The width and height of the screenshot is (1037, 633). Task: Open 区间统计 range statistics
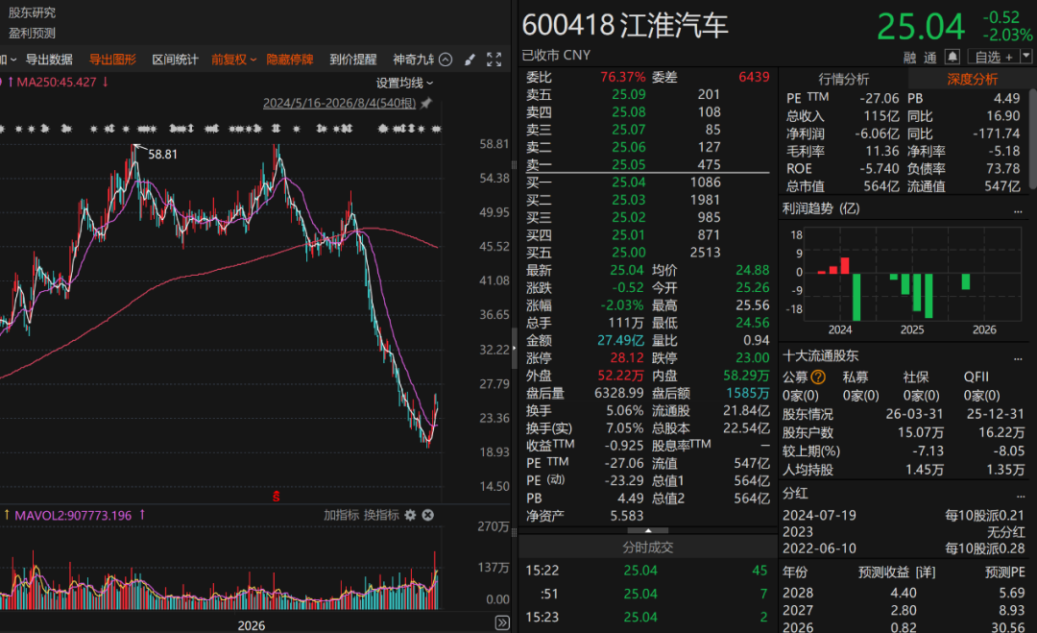pos(176,60)
